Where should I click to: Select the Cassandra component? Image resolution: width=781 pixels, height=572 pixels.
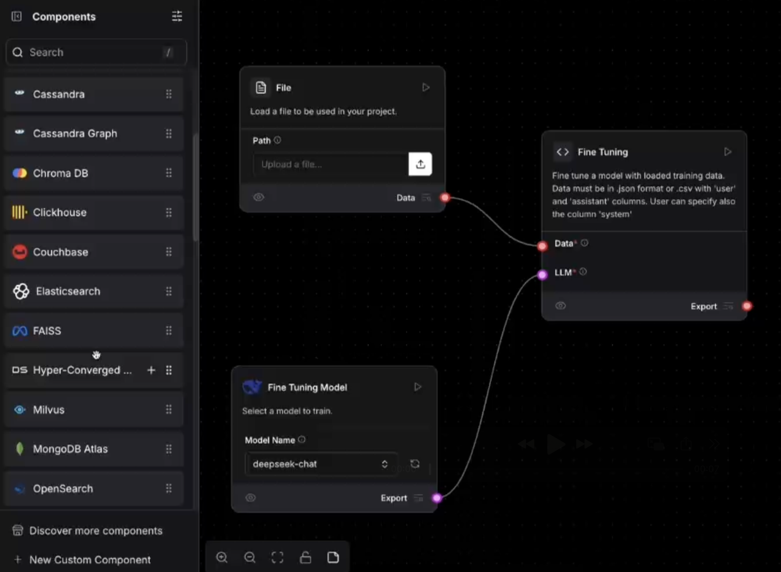[94, 94]
